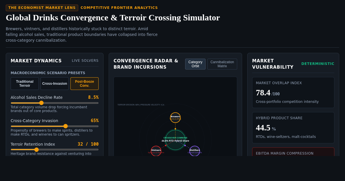Click the Market Vulnerability panel title
This screenshot has width=345, height=181.
(273, 64)
